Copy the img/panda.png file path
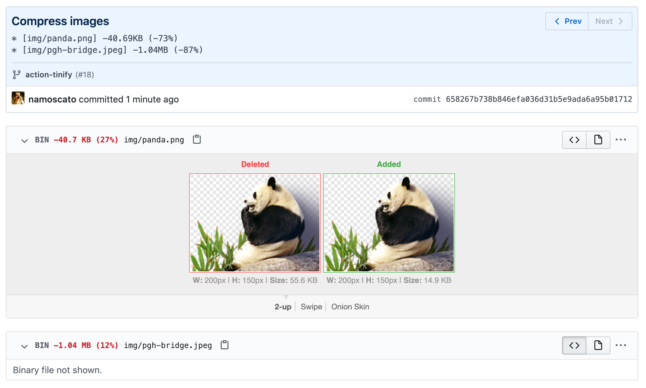The height and width of the screenshot is (388, 646). point(197,140)
